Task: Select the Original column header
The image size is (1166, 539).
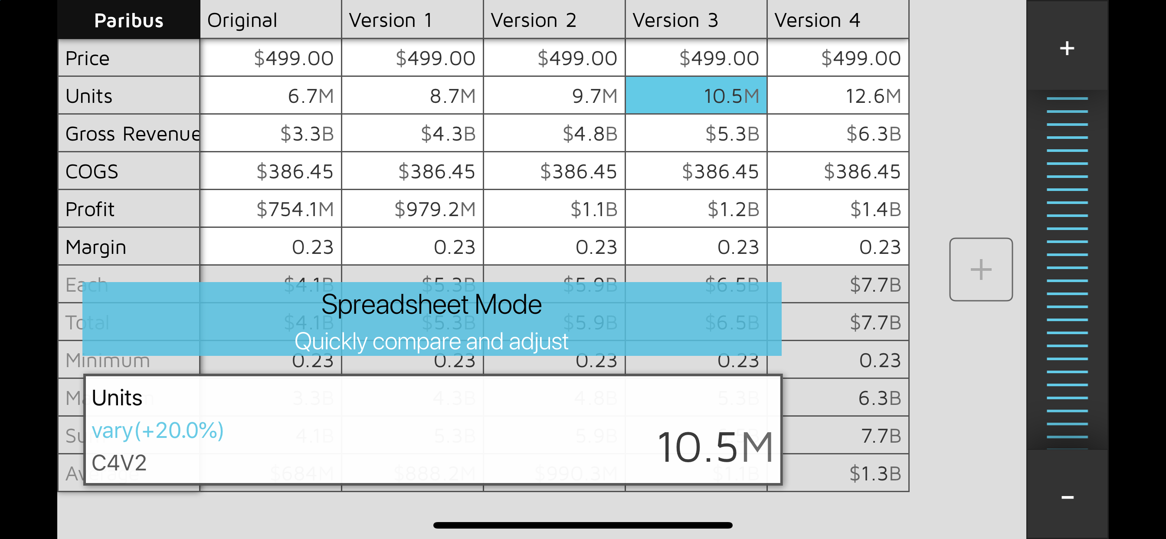Action: click(x=270, y=20)
